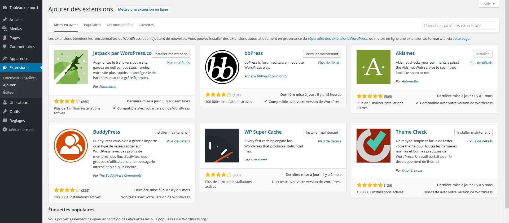Click Mettre une extension en ligne button

tap(143, 9)
